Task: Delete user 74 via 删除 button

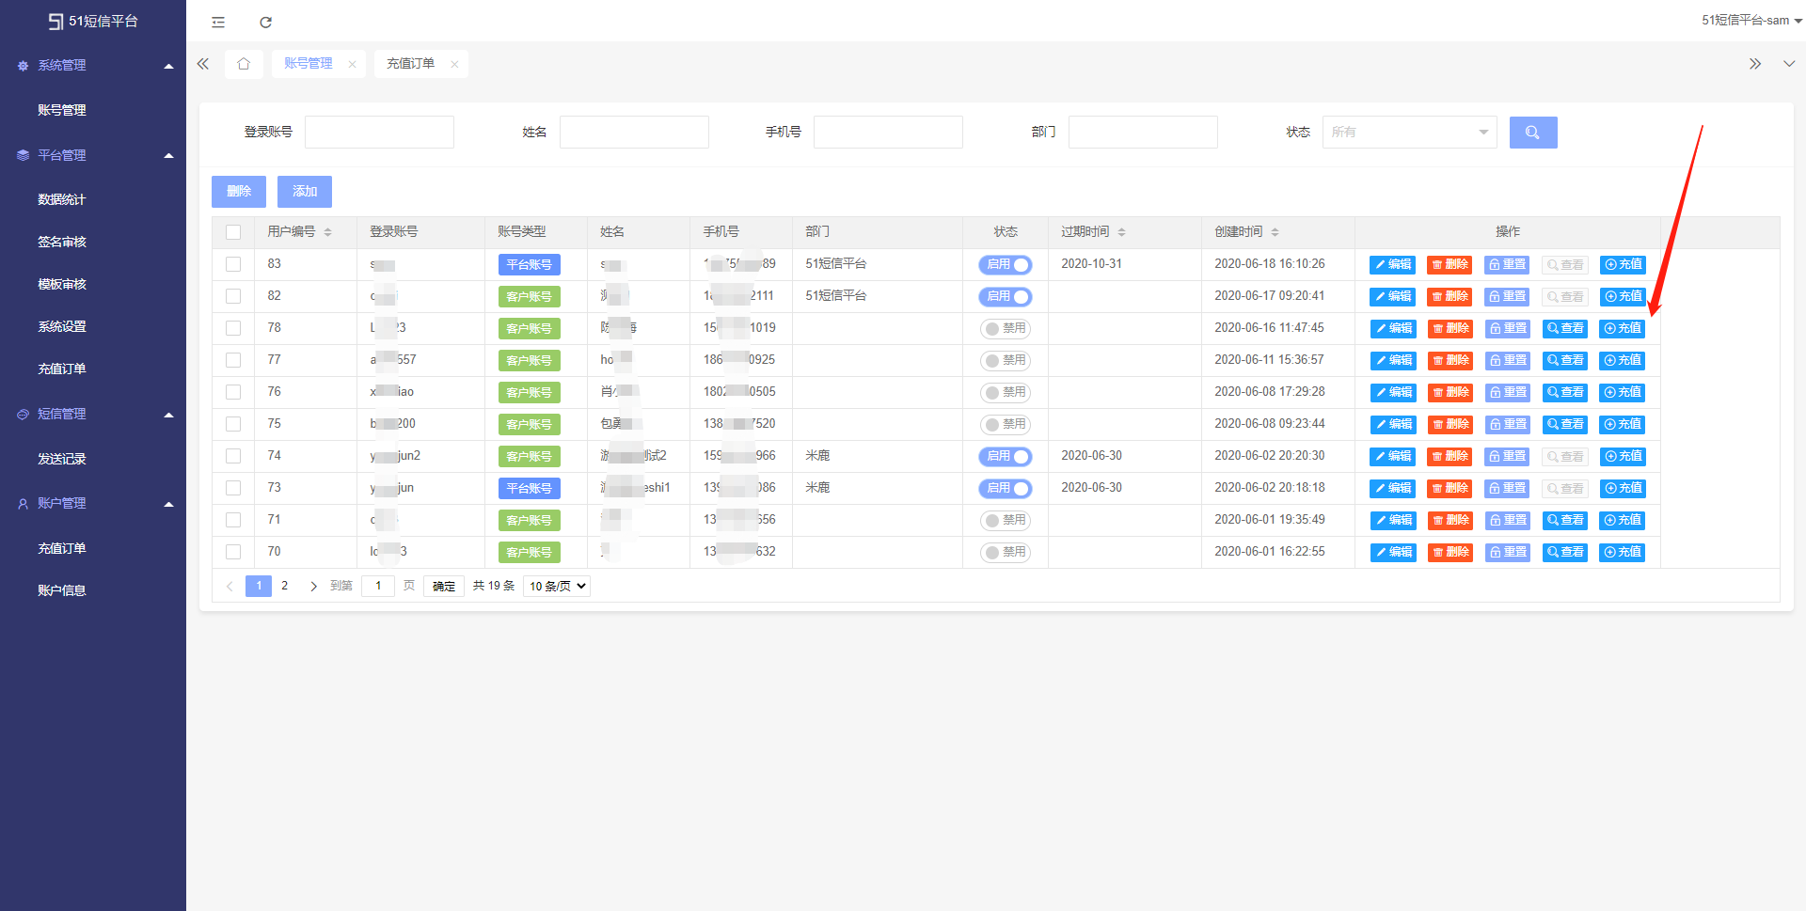Action: [x=1450, y=457]
